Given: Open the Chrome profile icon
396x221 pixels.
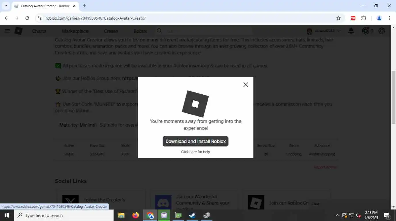Looking at the screenshot, I should coord(379,18).
